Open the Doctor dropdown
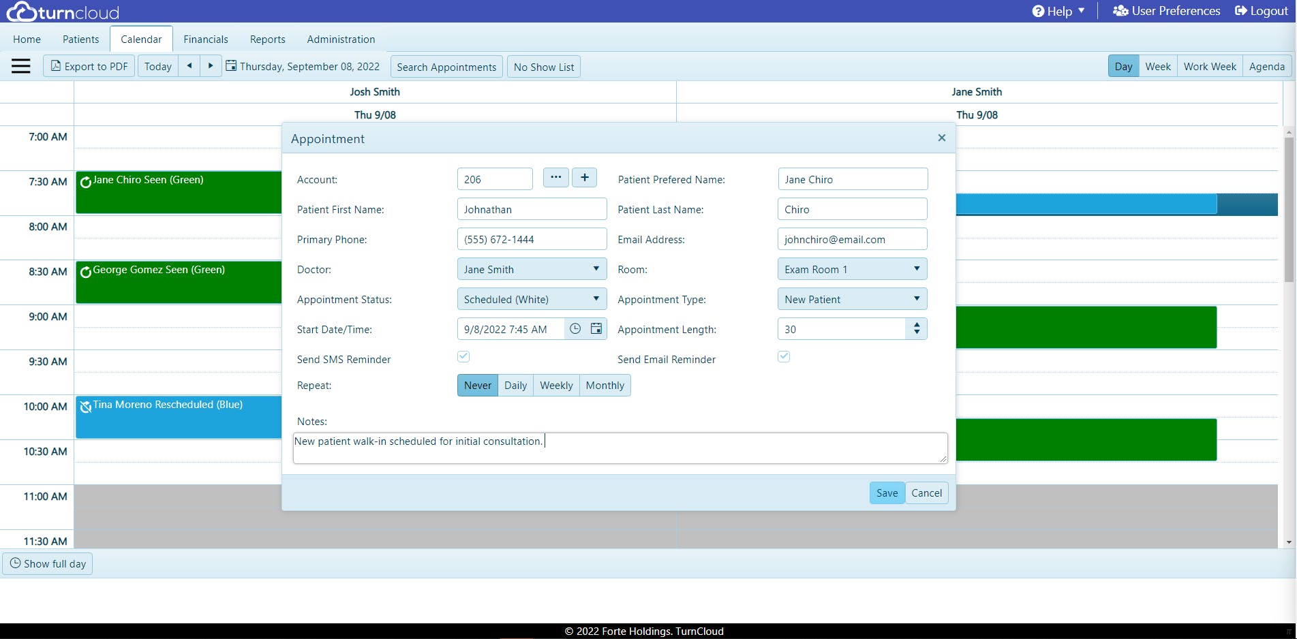This screenshot has height=639, width=1297. click(x=595, y=268)
